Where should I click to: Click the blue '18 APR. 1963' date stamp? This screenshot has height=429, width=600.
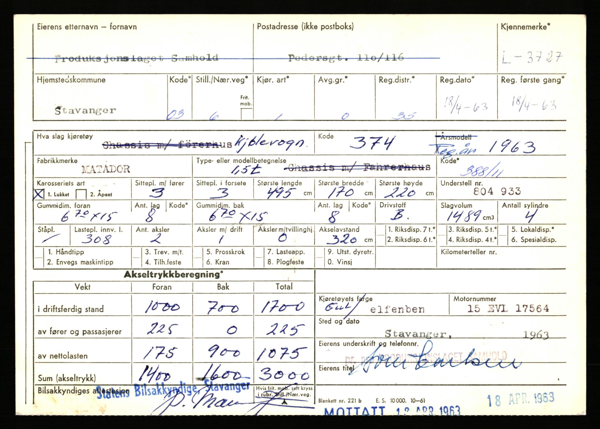[521, 400]
